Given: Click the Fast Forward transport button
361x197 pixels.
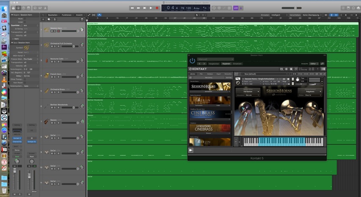Looking at the screenshot, I should 138,8.
